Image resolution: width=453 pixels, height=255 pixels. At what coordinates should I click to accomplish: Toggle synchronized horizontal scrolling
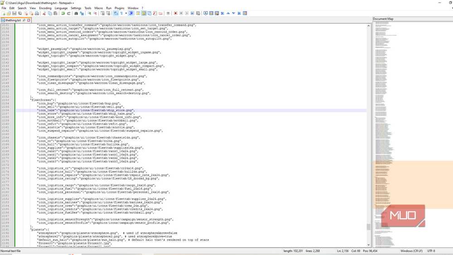pos(108,13)
